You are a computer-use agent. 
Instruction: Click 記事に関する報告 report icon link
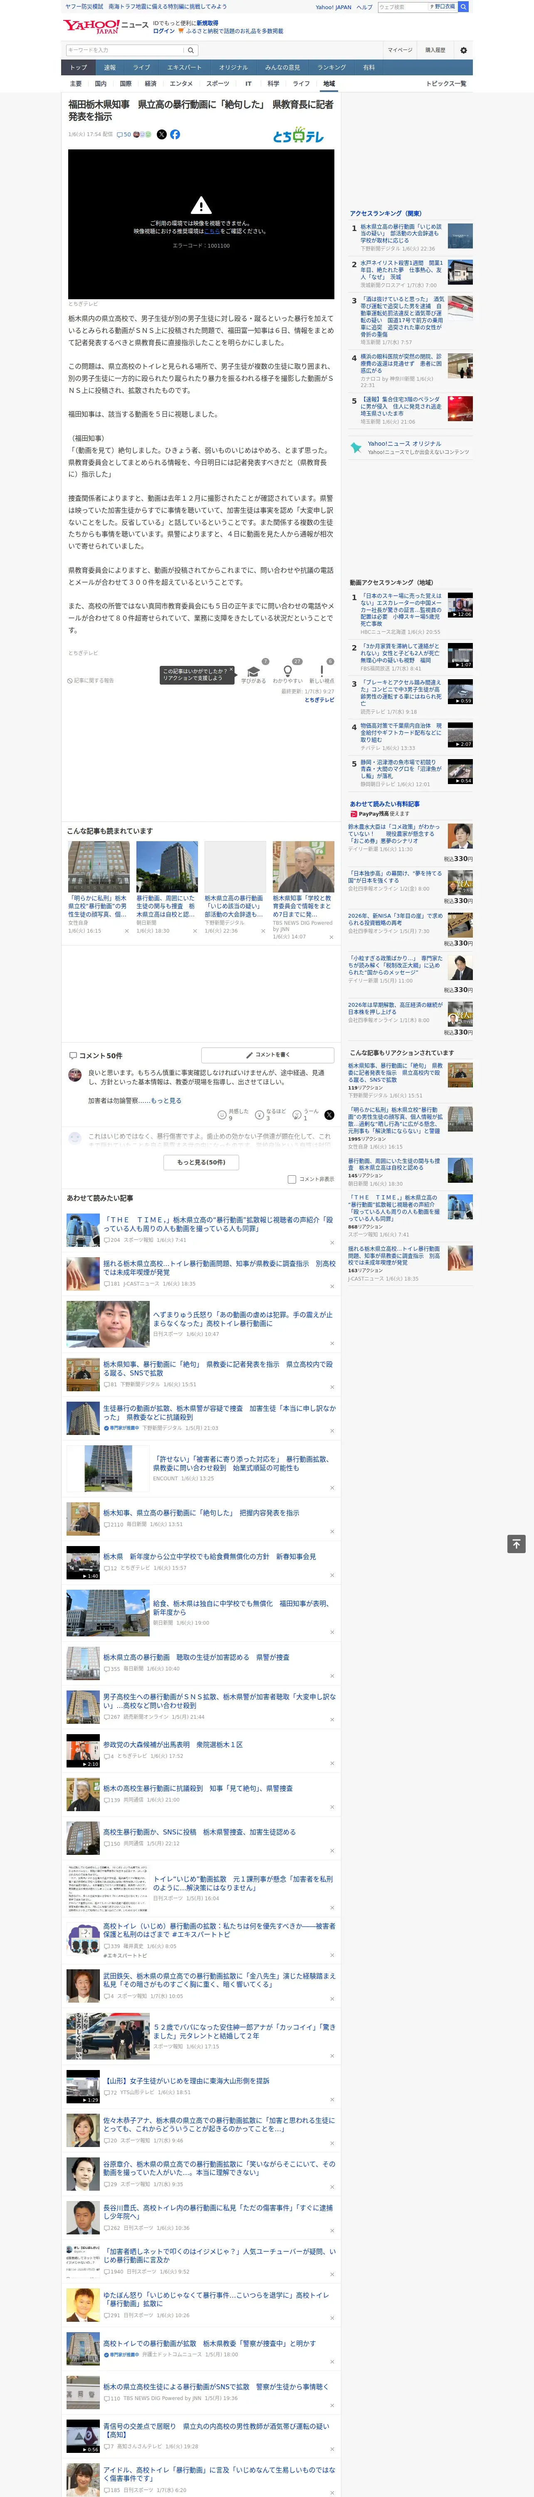[x=91, y=680]
